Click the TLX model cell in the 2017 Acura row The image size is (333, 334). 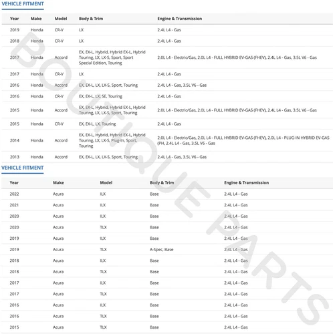(103, 294)
